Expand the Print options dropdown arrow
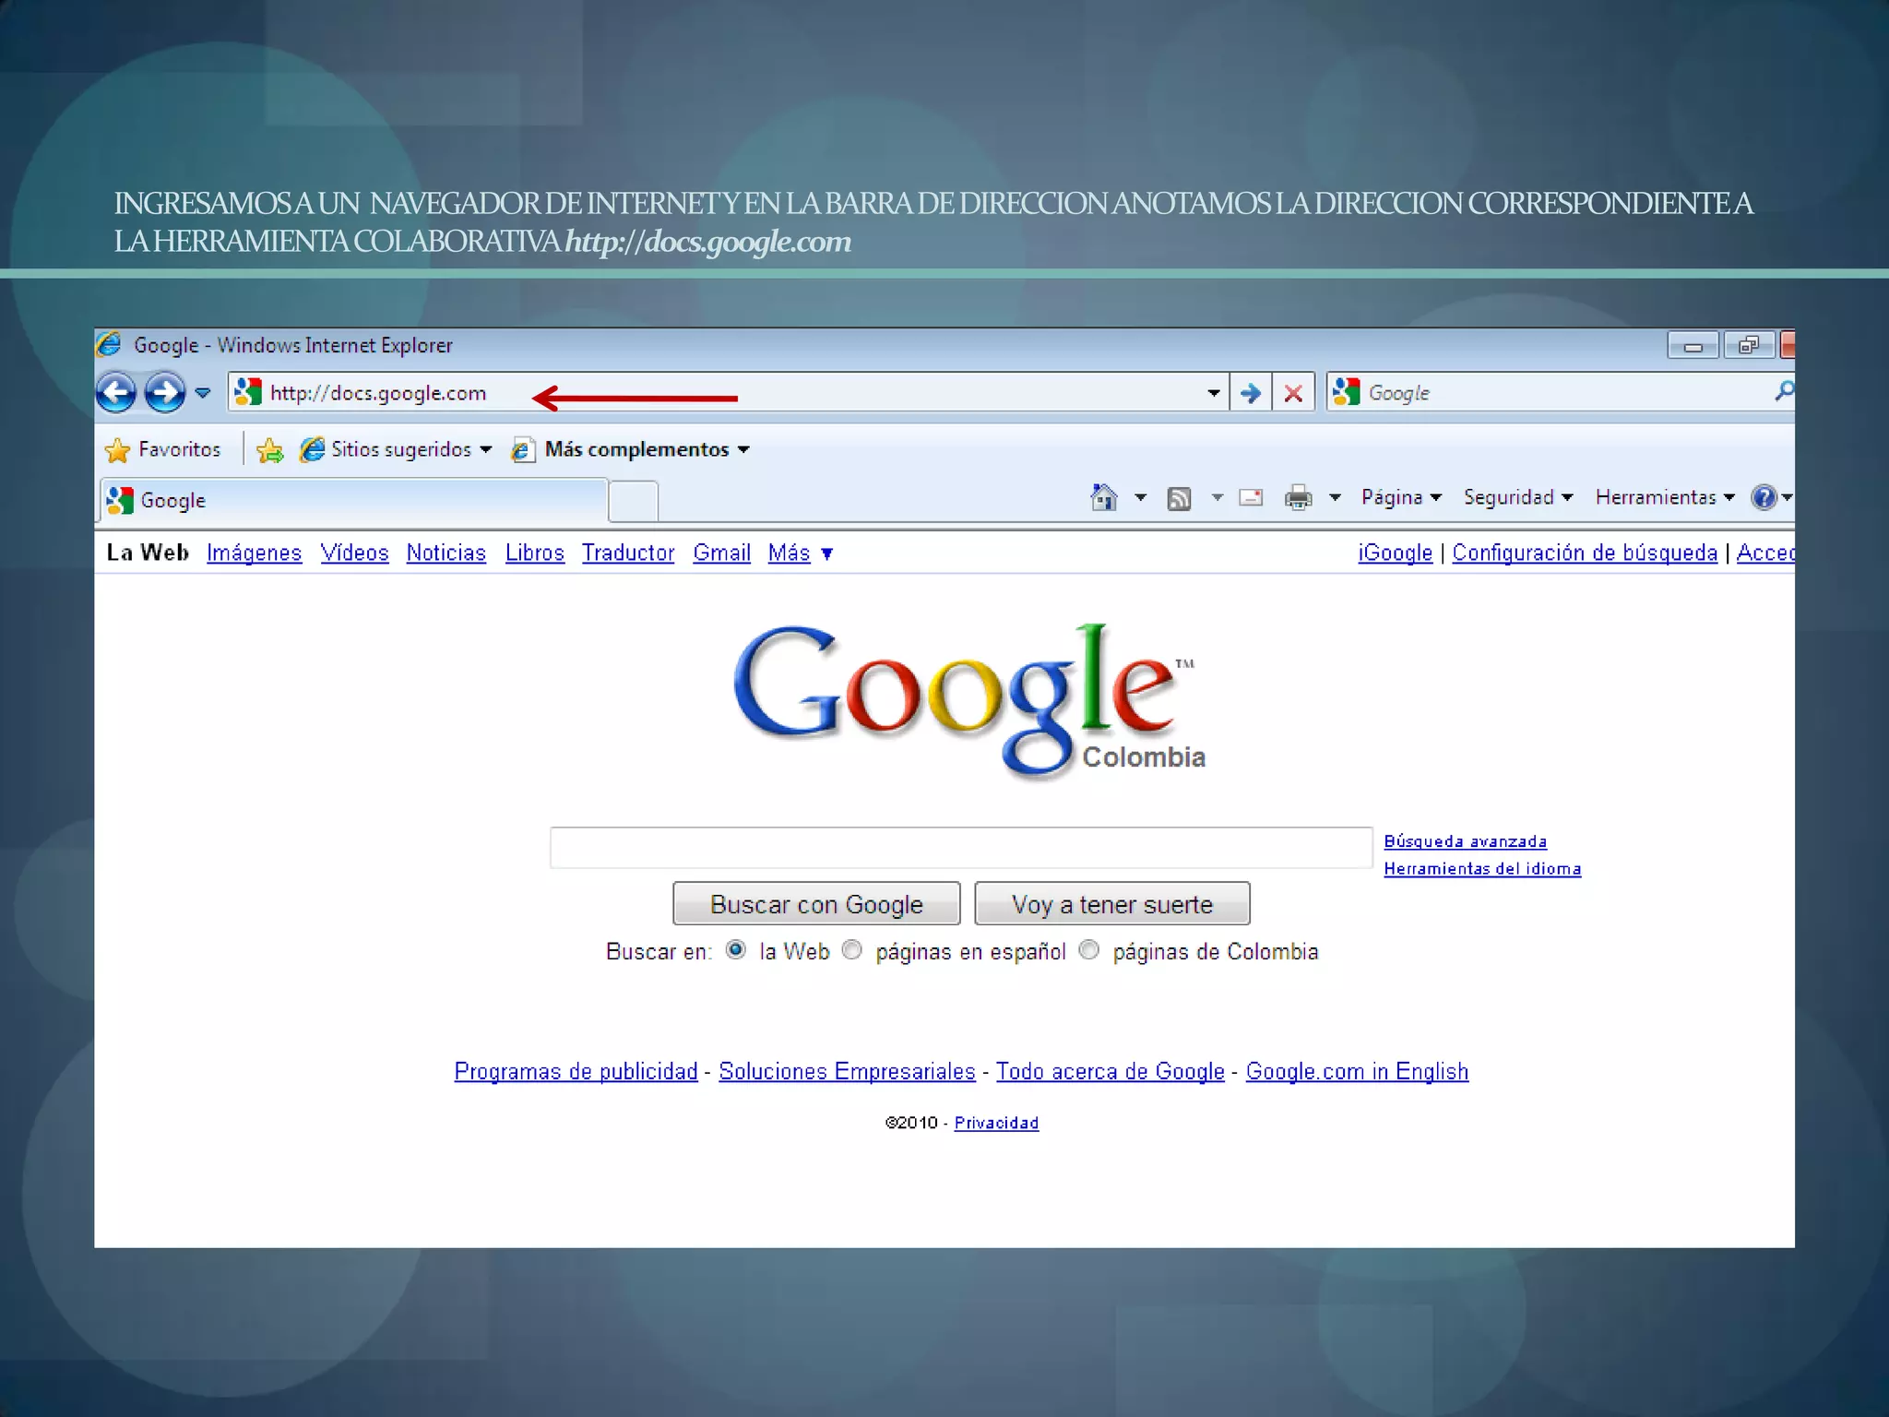1889x1417 pixels. coord(1335,497)
